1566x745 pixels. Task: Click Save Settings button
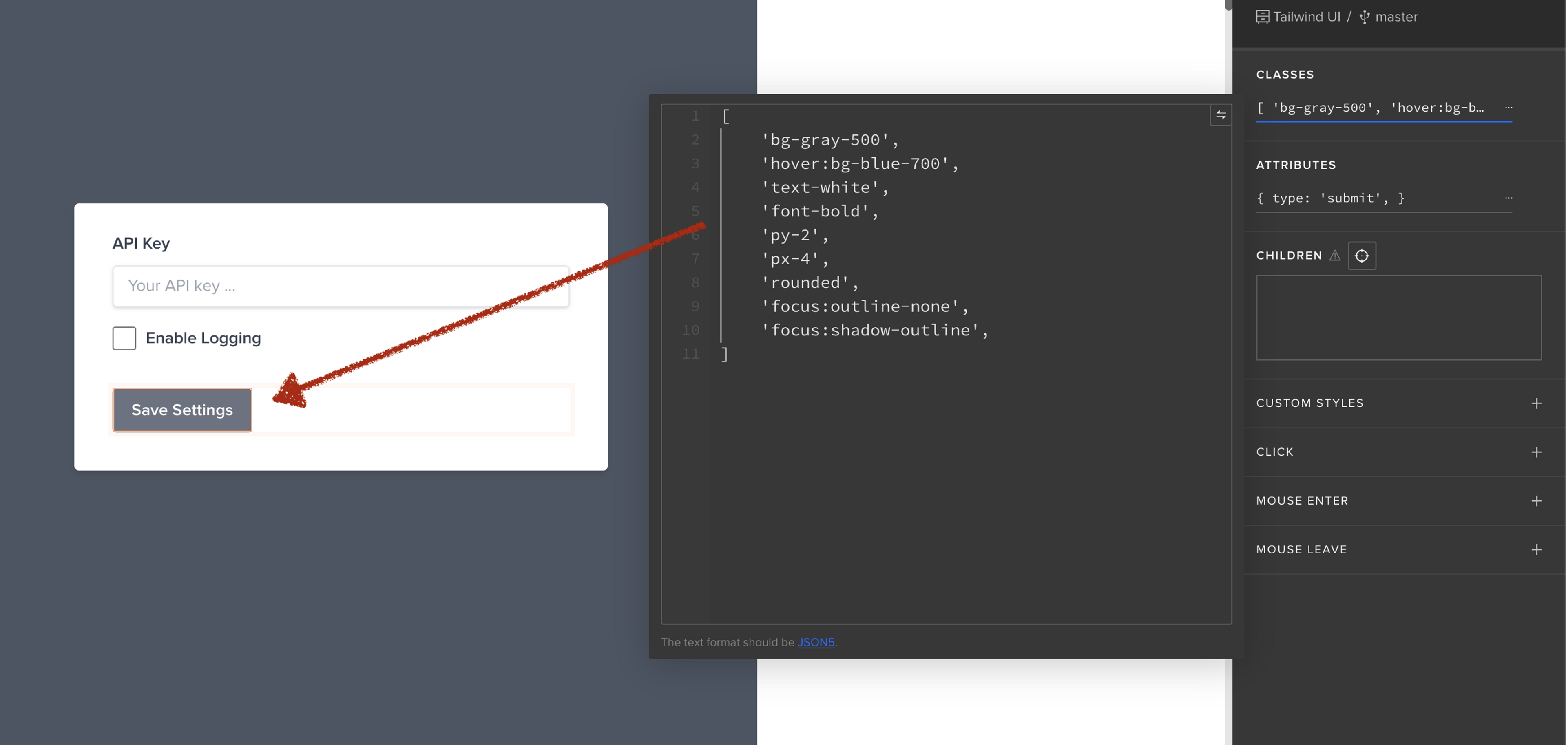[182, 408]
